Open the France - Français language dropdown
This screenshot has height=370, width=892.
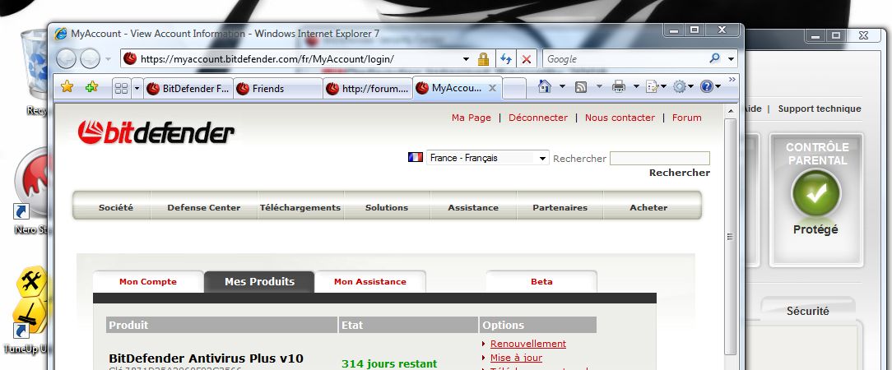pos(487,158)
